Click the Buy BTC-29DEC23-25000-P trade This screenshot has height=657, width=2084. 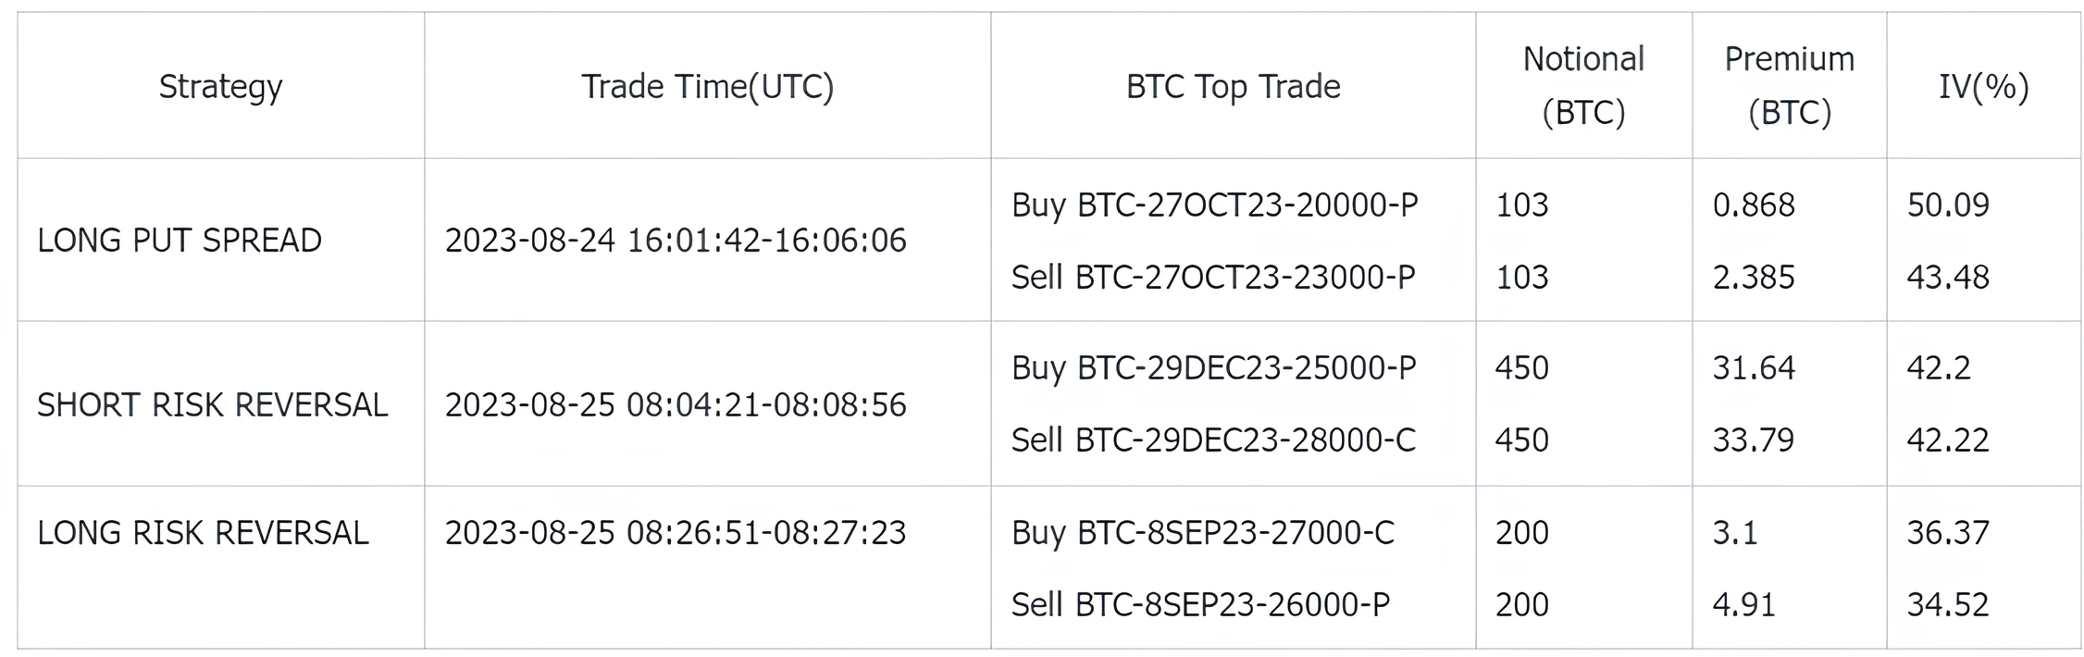click(1213, 368)
